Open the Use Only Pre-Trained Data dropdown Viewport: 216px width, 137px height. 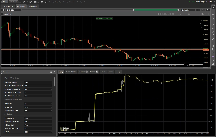(x=38, y=86)
